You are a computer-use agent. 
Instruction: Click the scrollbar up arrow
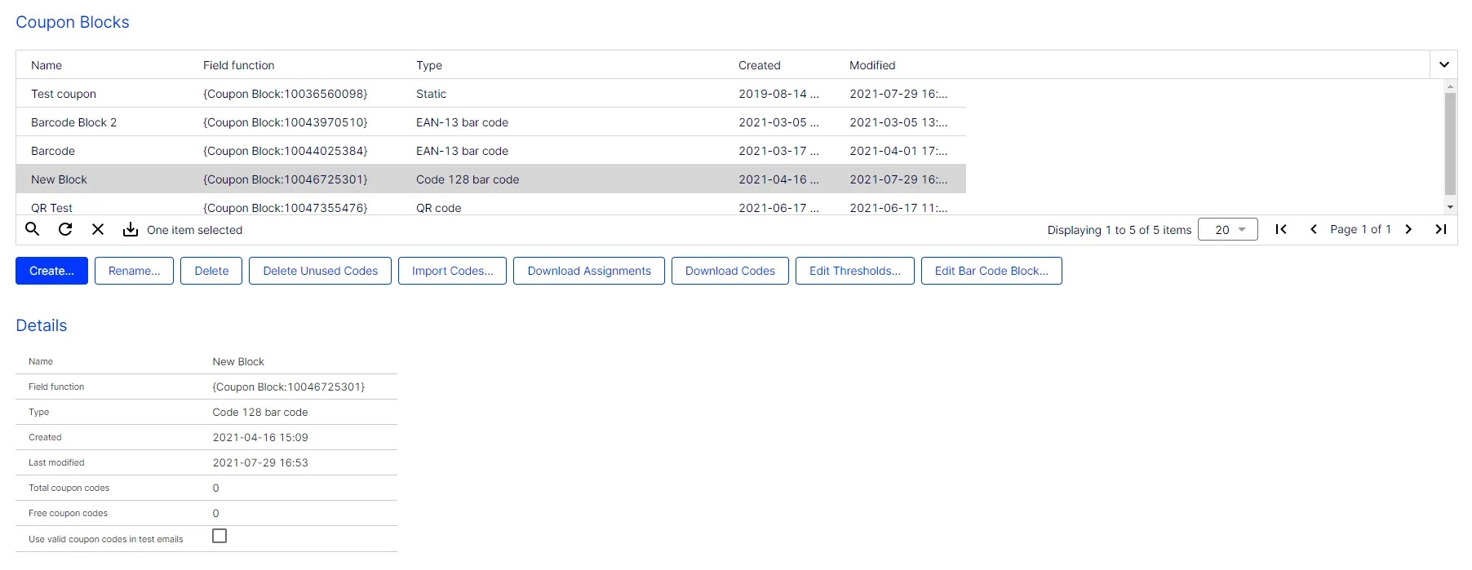[x=1450, y=86]
